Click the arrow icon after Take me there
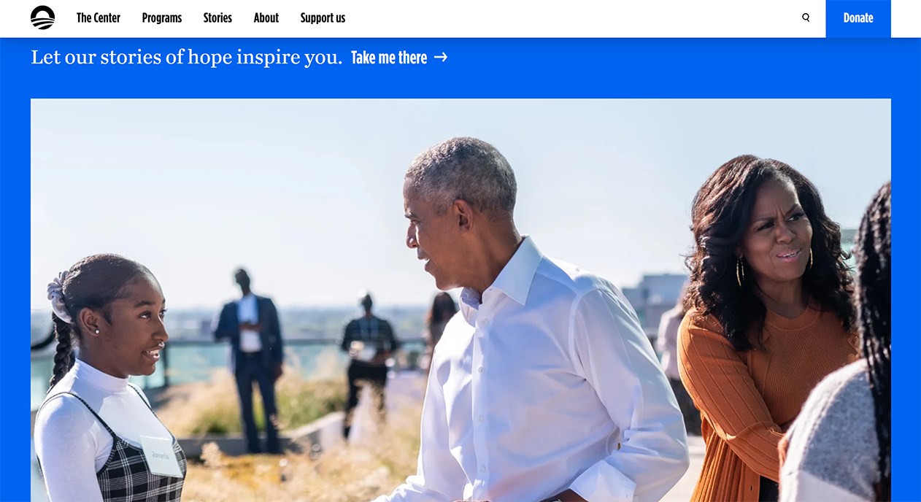The height and width of the screenshot is (502, 921). [x=440, y=57]
